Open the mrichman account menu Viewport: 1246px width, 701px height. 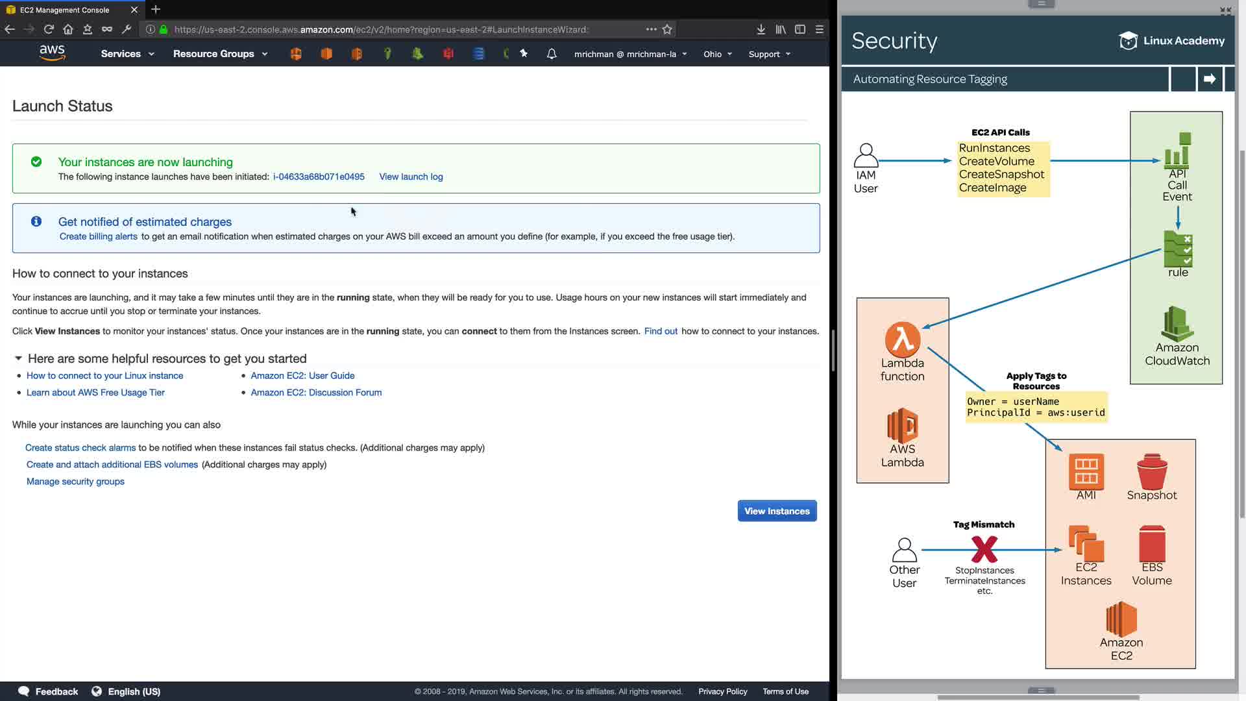point(629,54)
